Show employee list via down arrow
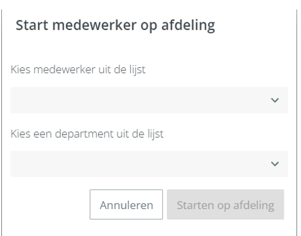 click(275, 100)
